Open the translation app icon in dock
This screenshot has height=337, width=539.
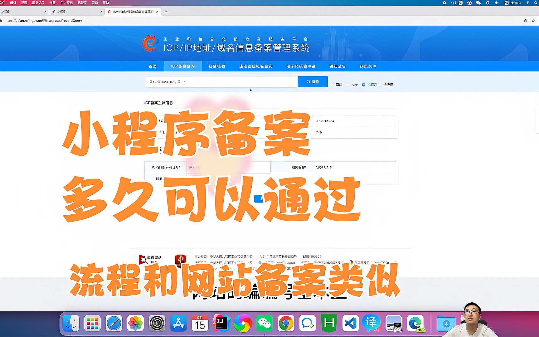coord(372,323)
